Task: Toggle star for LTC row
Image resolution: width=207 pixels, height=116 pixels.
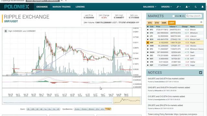Action: tap(148, 36)
